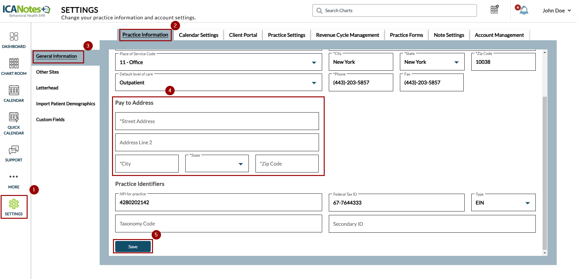Click the Pay to Street Address field

(217, 121)
